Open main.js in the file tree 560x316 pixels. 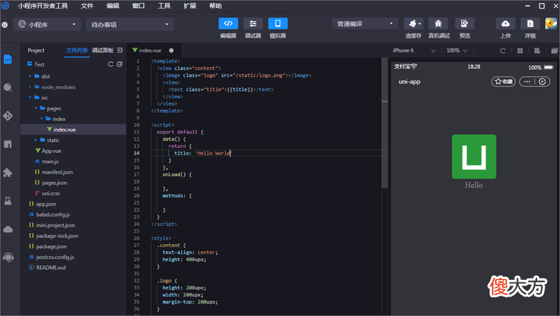[50, 162]
